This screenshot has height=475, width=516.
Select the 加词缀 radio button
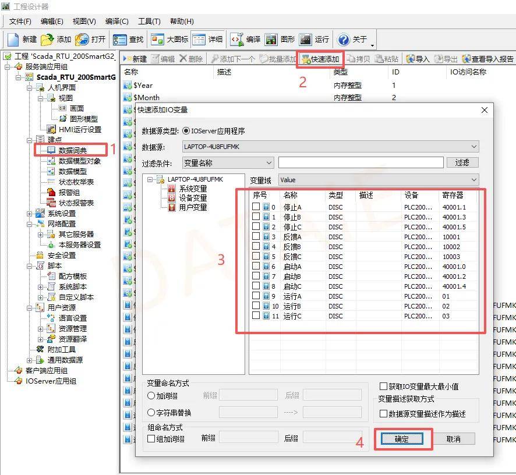(151, 396)
